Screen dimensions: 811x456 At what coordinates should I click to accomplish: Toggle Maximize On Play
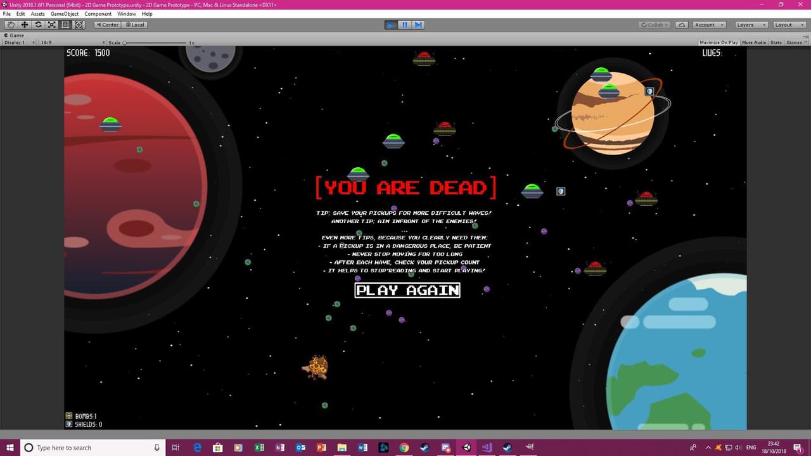pos(718,42)
